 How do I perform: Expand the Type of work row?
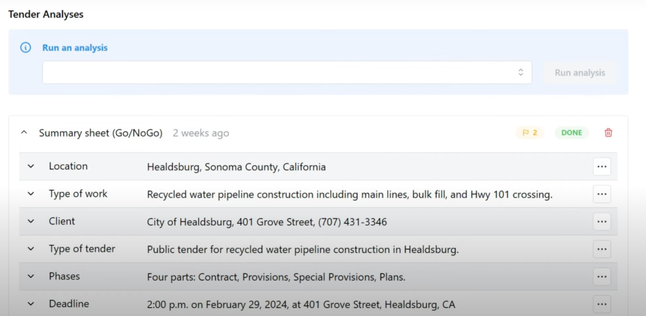[31, 194]
